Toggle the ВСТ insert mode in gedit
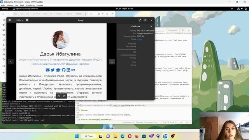Image resolution: width=249 pixels, height=140 pixels. tap(188, 122)
